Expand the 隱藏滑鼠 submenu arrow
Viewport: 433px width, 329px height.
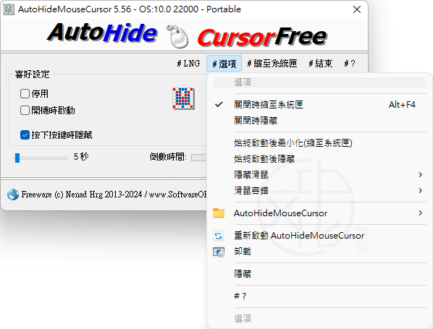420,174
